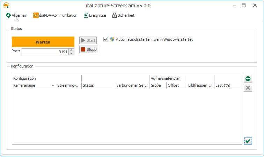Screen dimensions: 264x157
Task: Click the Start button
Action: tap(88, 40)
